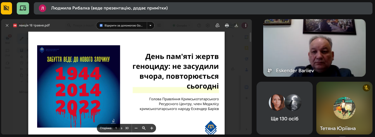Expand the Ще 130 осіб participants tile
This screenshot has width=375, height=137.
(284, 108)
